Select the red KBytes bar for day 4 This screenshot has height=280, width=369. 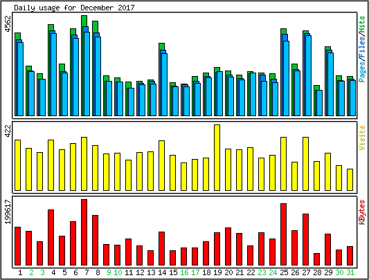click(51, 237)
